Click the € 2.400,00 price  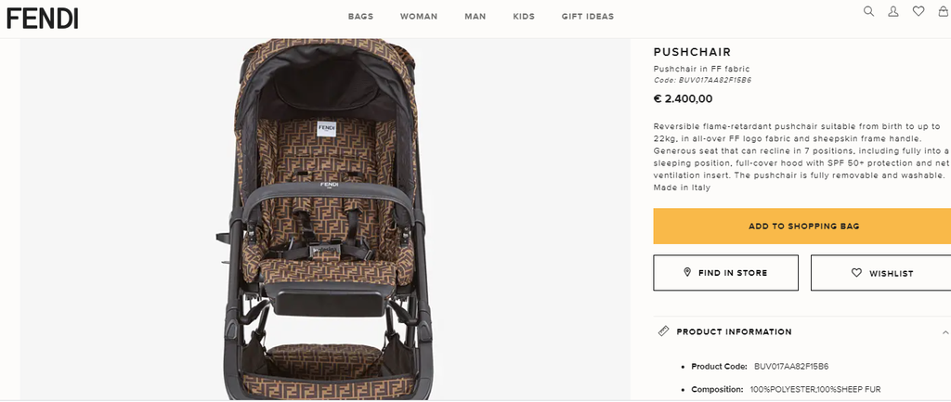coord(683,98)
